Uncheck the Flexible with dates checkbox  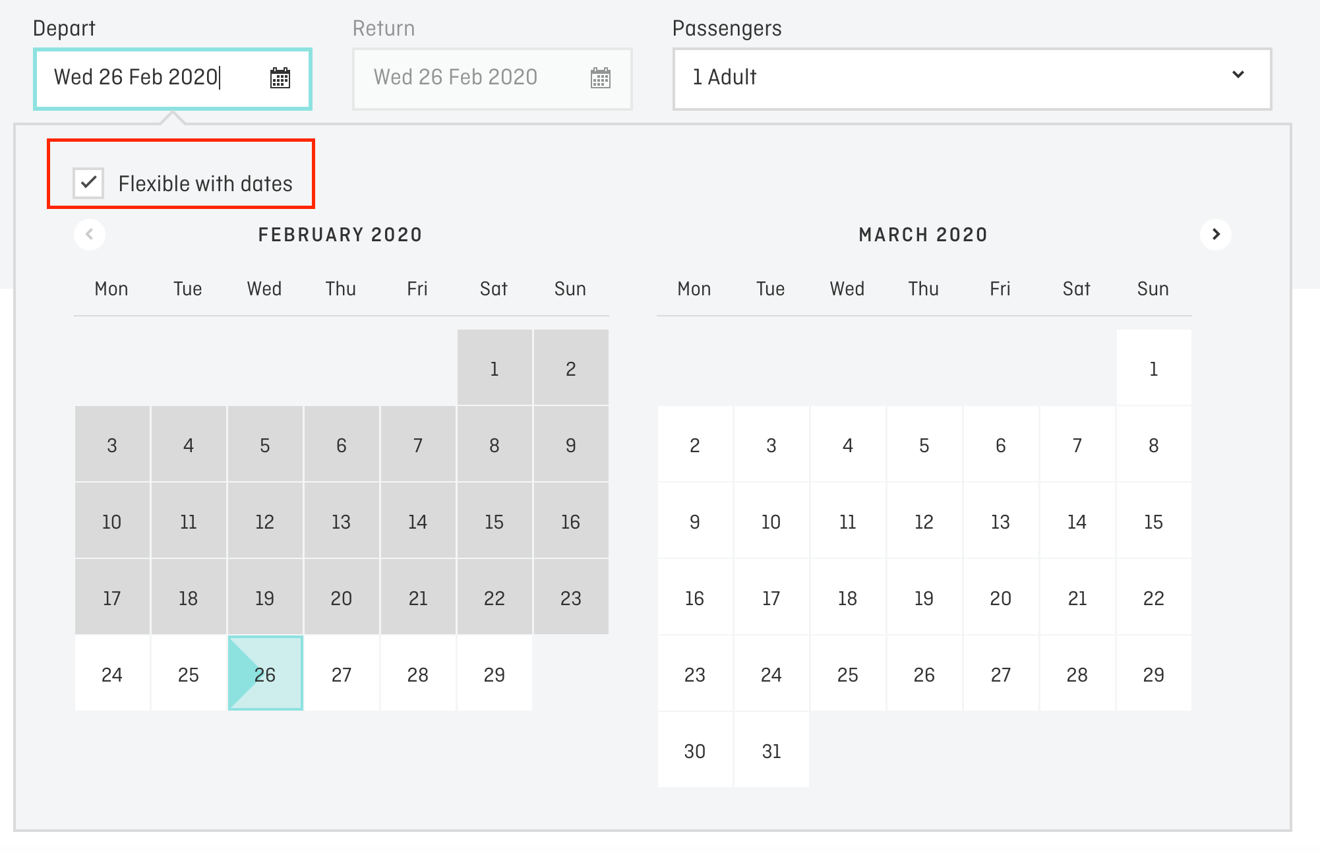click(x=88, y=183)
